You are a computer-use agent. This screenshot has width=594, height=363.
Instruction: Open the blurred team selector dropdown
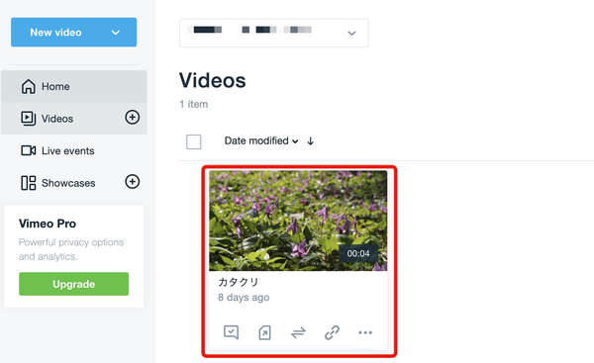coord(274,33)
